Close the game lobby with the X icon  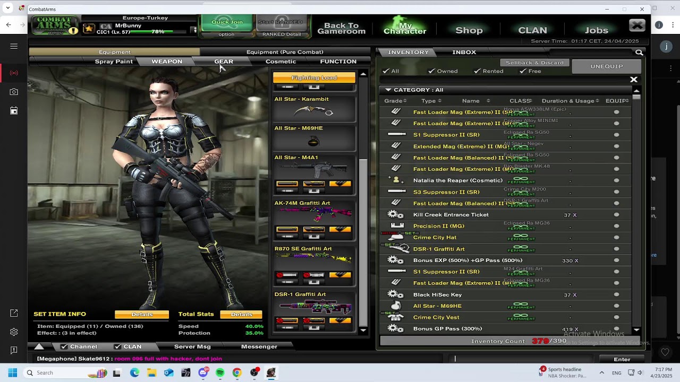[x=637, y=25]
